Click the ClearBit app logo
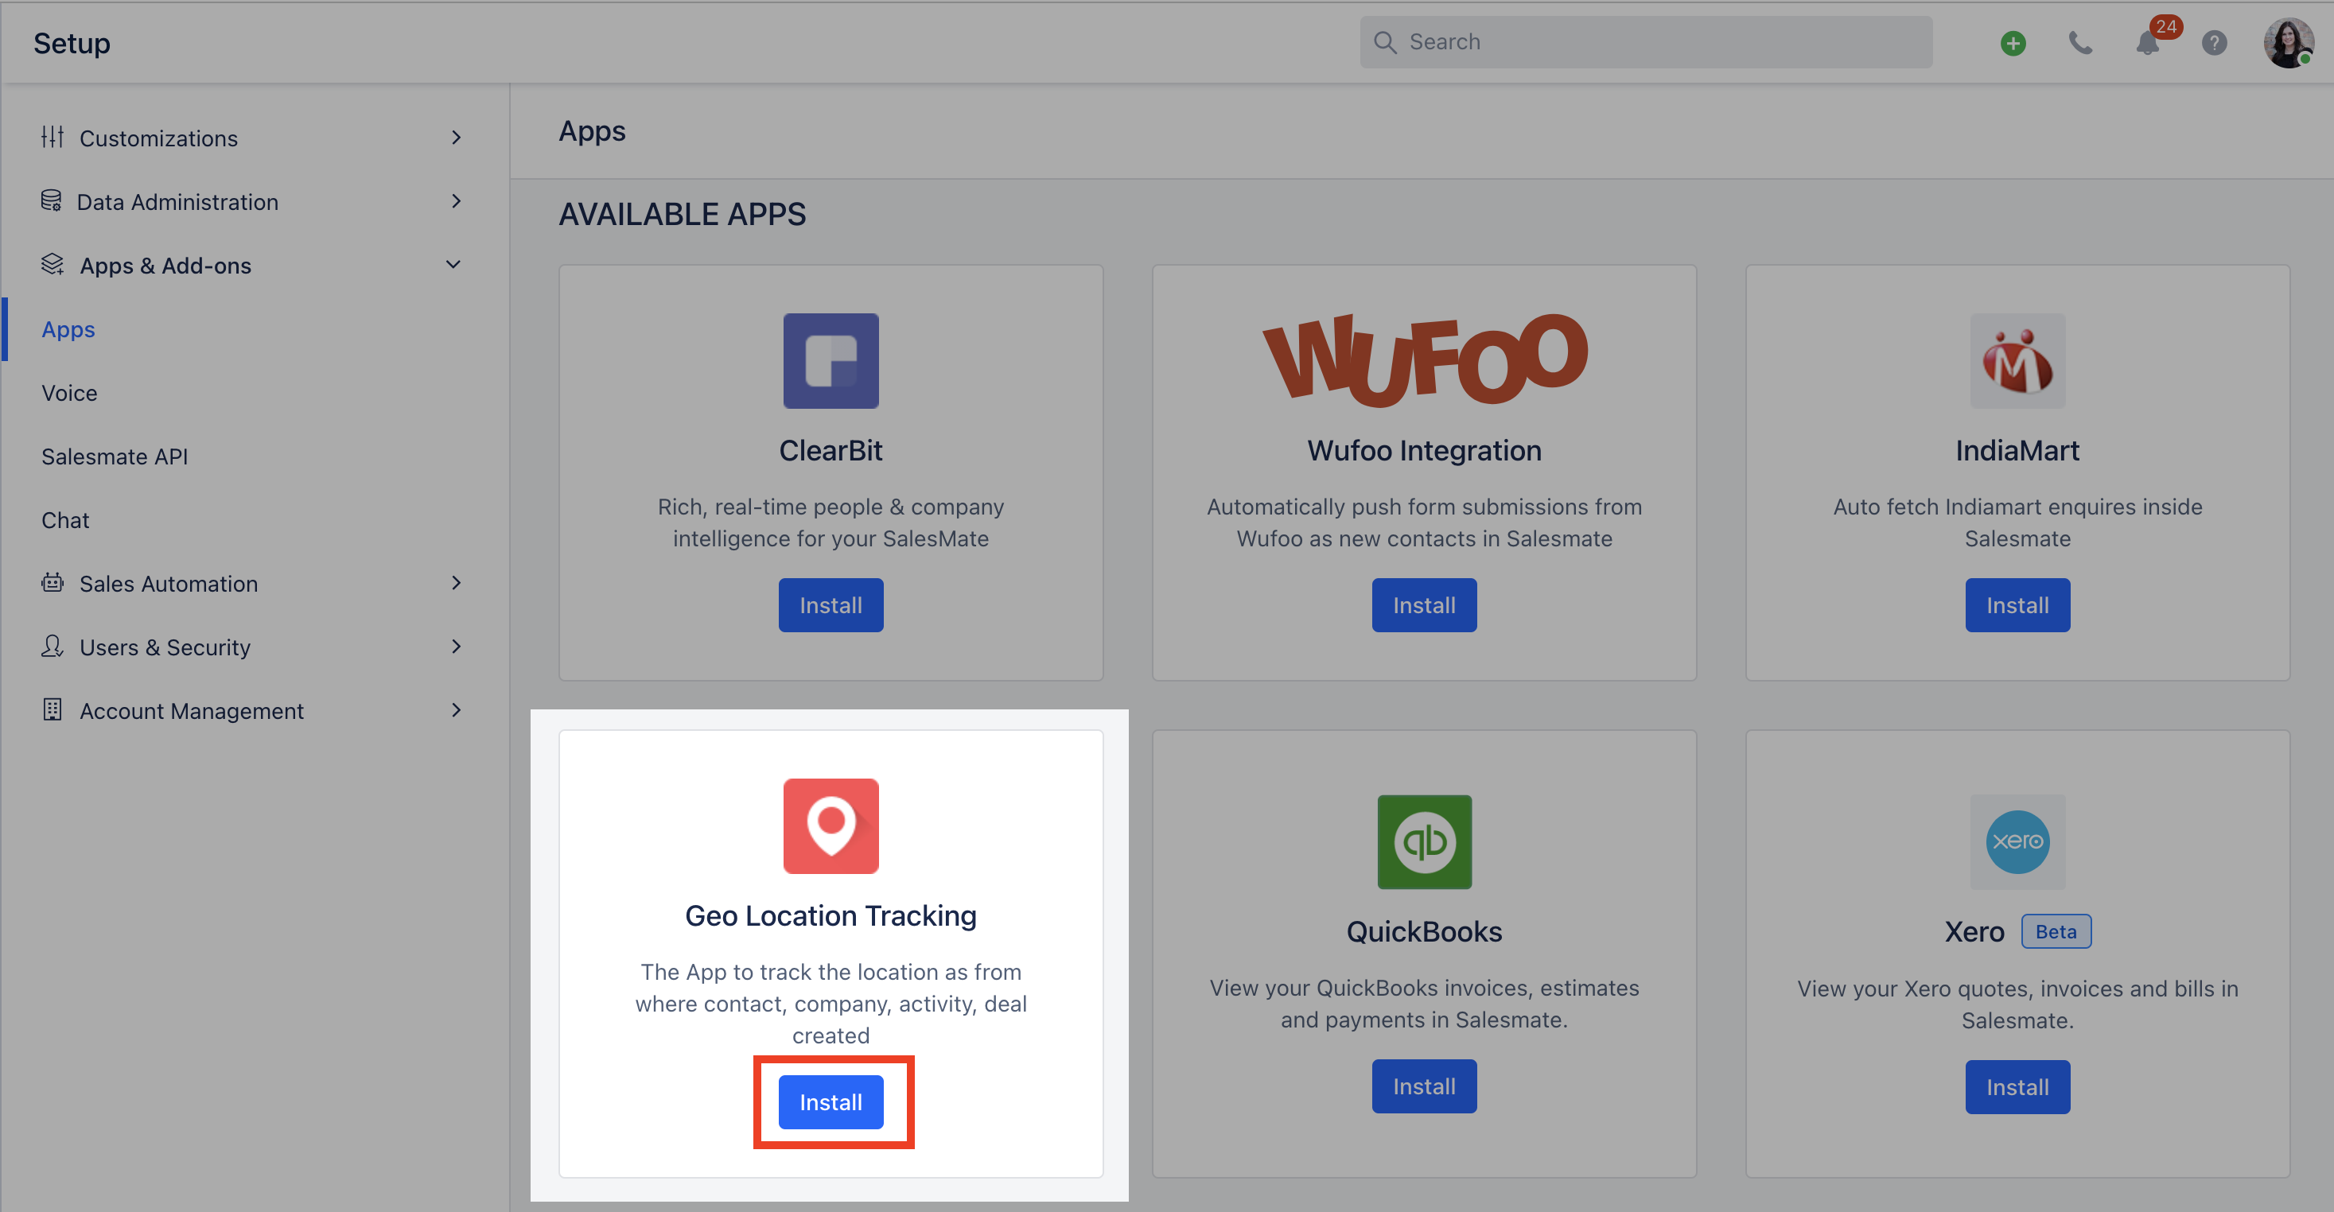The image size is (2334, 1212). coord(830,360)
